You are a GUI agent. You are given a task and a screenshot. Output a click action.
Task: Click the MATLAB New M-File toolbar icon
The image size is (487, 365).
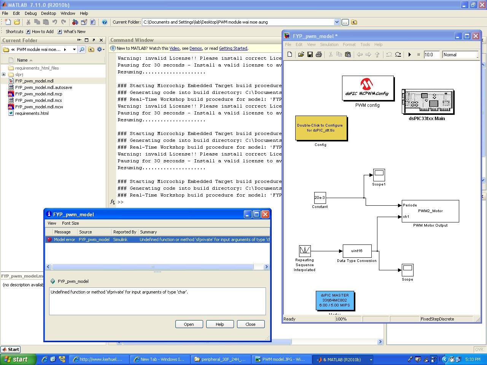tap(8, 22)
